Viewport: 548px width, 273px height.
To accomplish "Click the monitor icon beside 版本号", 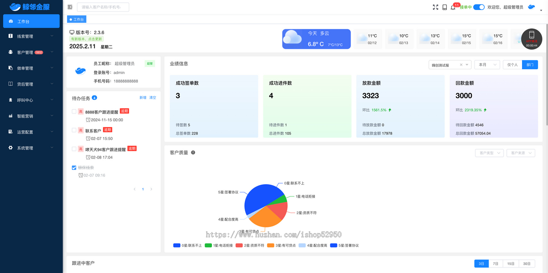I will (x=72, y=32).
